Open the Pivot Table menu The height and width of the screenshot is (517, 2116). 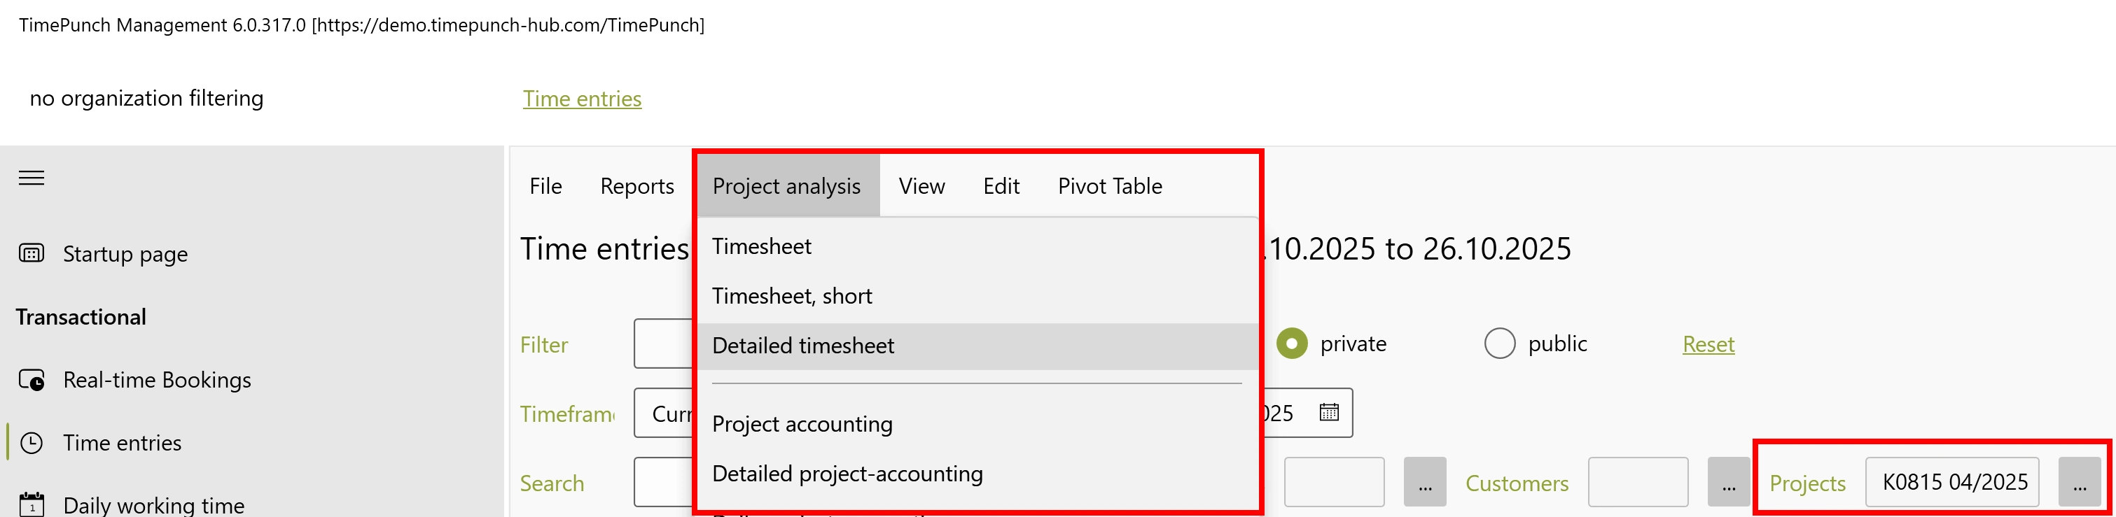click(x=1110, y=186)
